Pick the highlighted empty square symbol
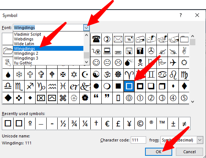Viewport: 206px width, 158px height. point(129,86)
